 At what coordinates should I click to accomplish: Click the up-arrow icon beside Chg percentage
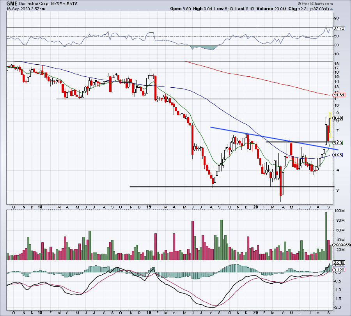(331, 9)
